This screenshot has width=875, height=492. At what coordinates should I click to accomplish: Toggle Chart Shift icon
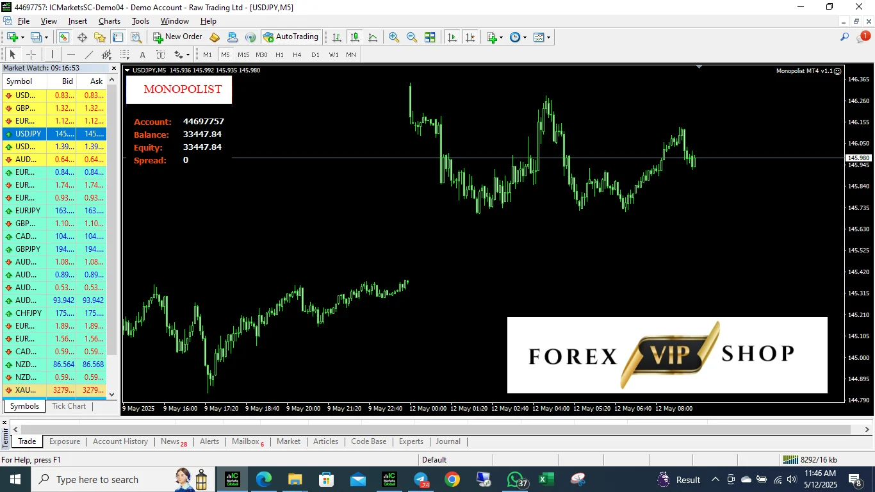click(x=471, y=37)
